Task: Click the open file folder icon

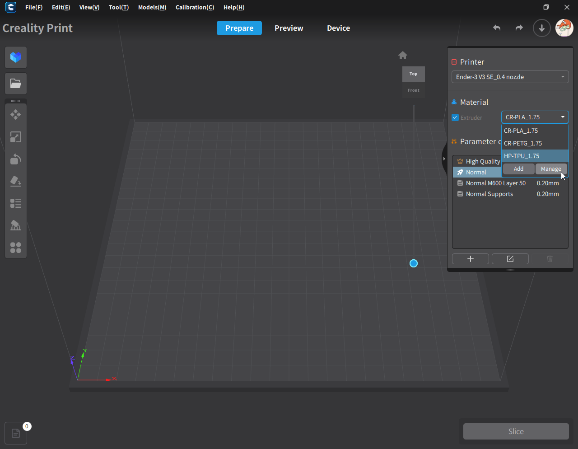Action: coord(16,84)
